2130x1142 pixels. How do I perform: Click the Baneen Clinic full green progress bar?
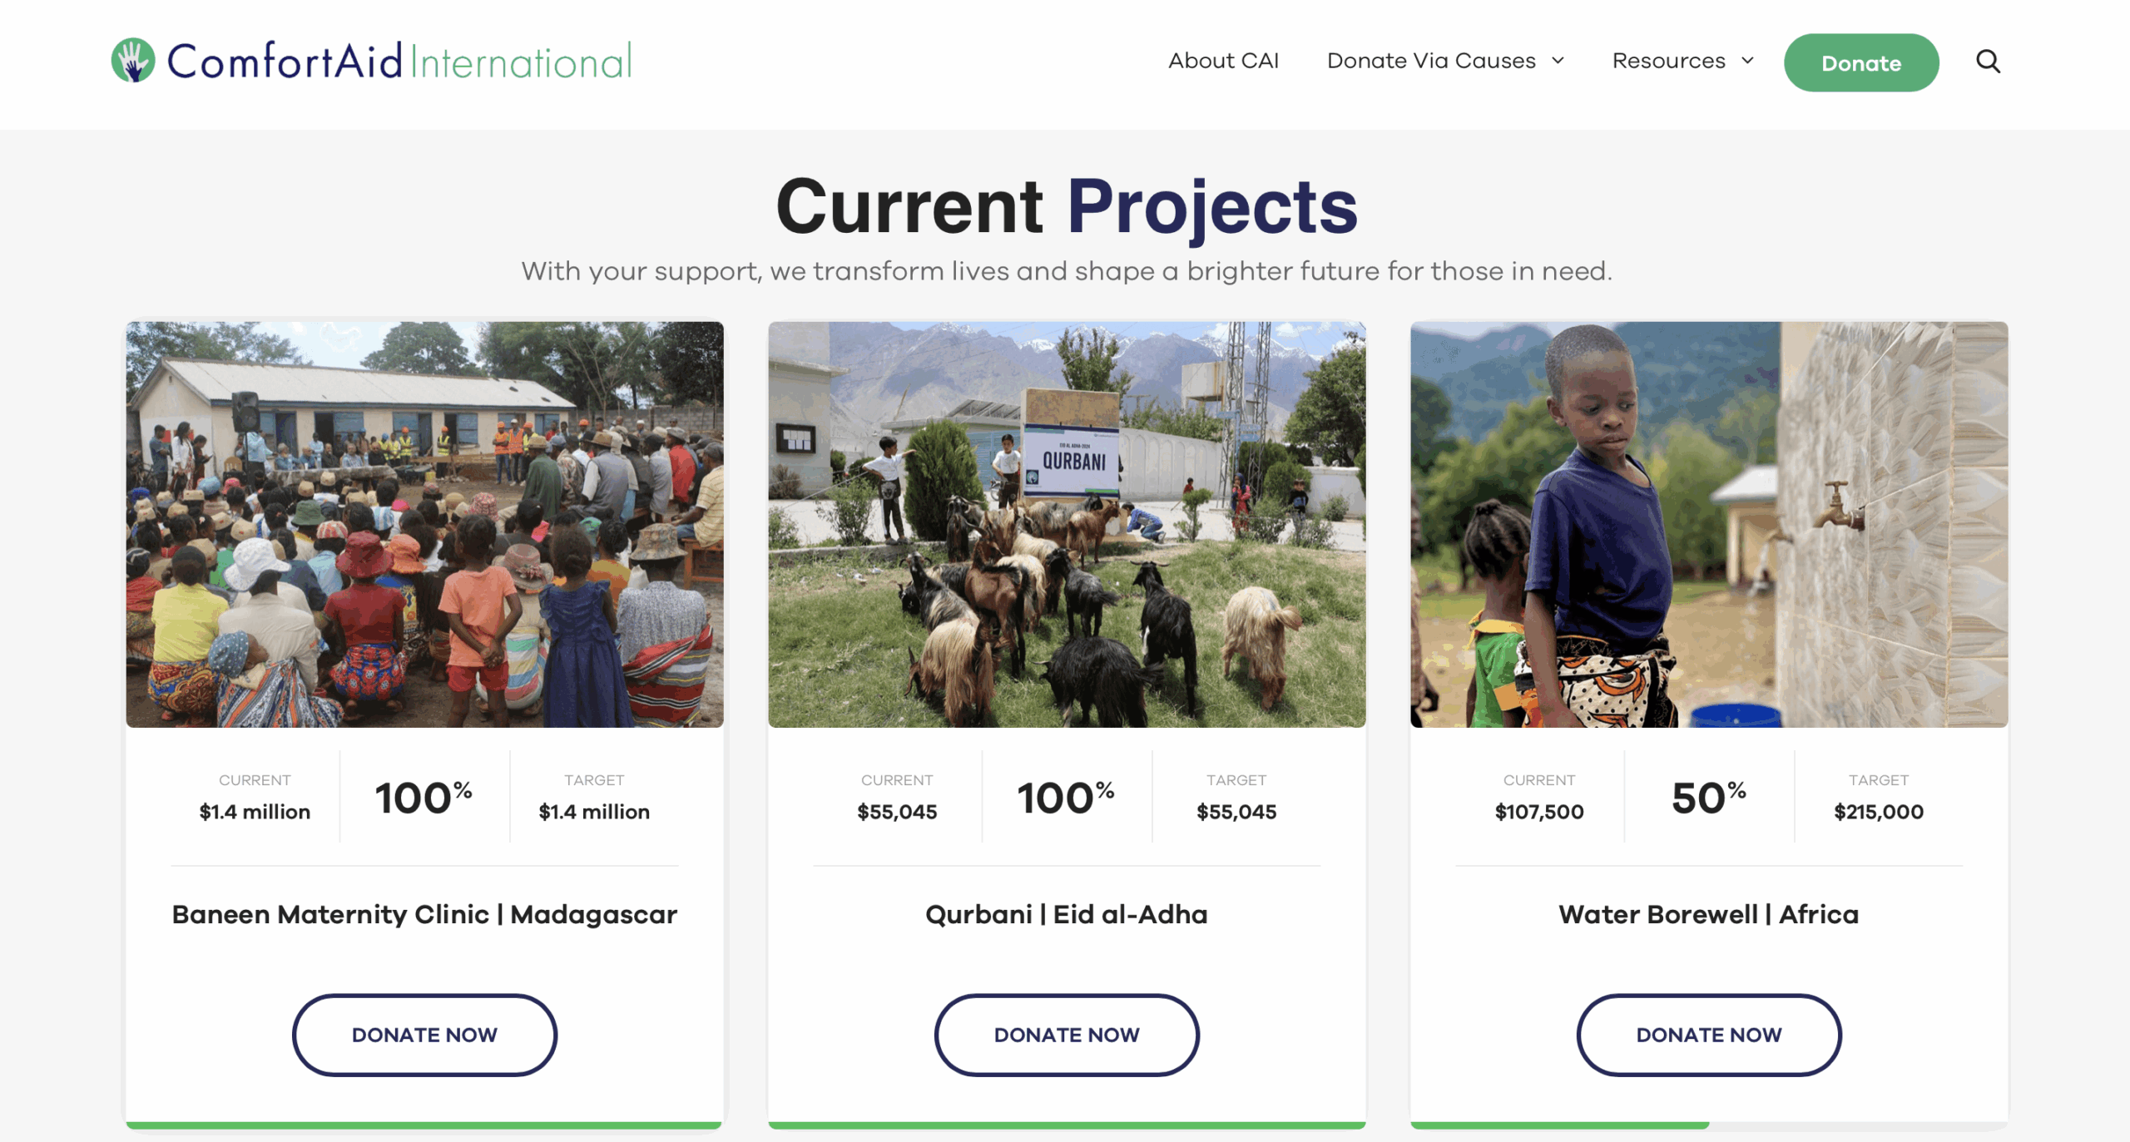click(424, 1125)
